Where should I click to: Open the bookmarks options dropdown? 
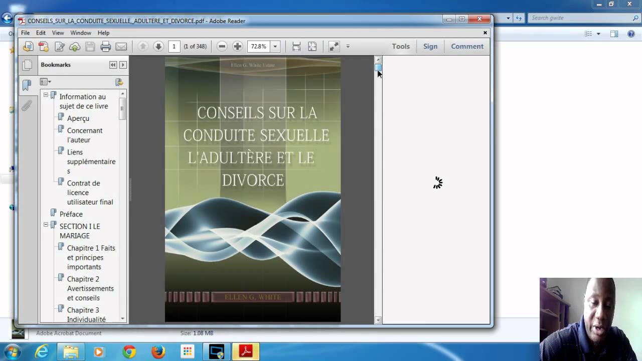pyautogui.click(x=46, y=82)
